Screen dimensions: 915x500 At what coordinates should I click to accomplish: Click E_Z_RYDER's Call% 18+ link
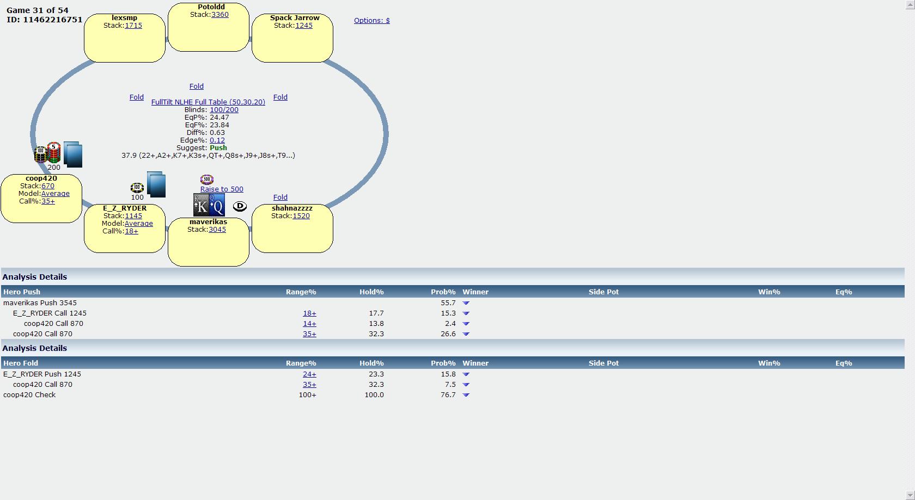click(x=131, y=231)
